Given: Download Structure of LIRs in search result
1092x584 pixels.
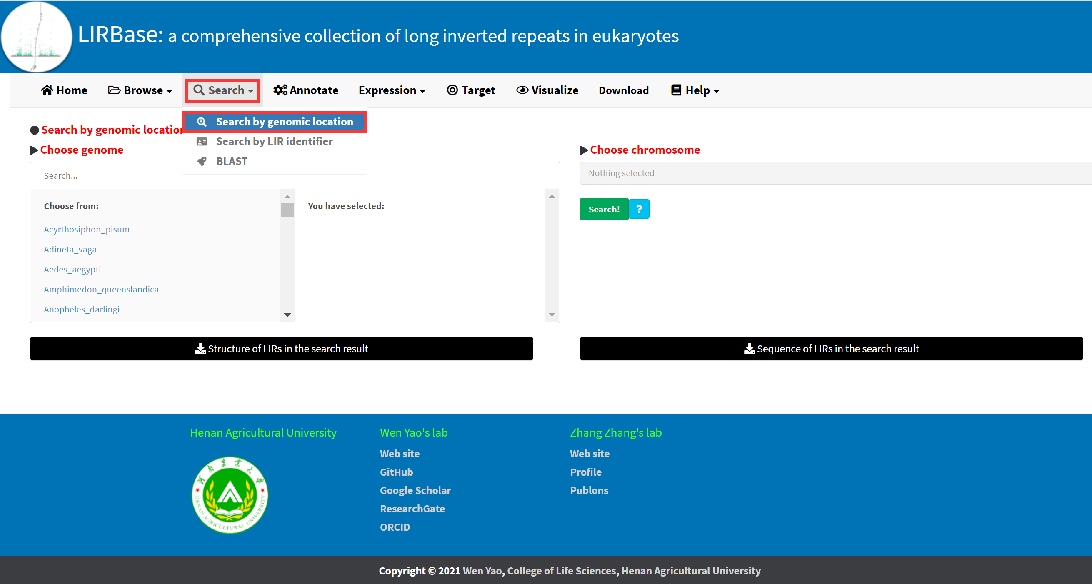Looking at the screenshot, I should [x=282, y=348].
